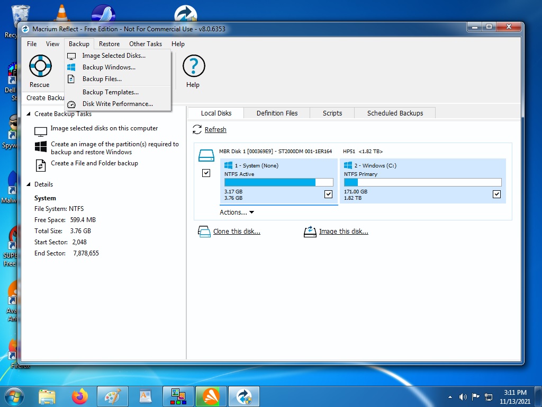
Task: Open Paint from the taskbar
Action: (x=113, y=396)
